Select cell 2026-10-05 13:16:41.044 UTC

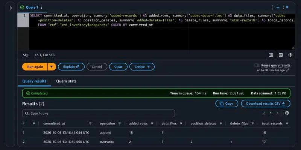66,133
